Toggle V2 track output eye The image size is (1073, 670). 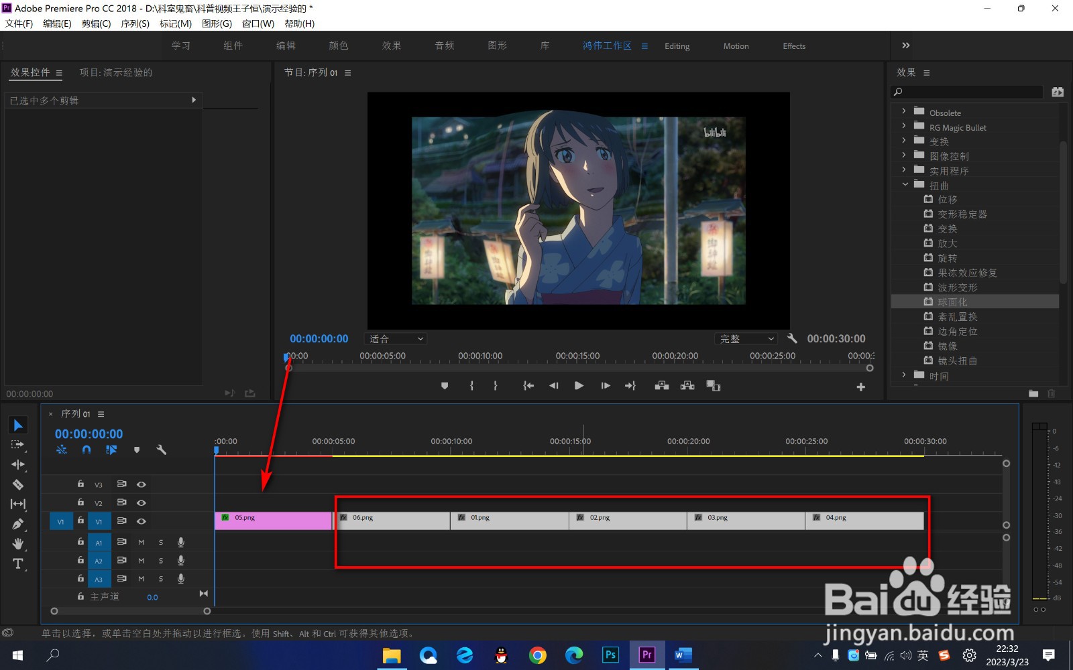coord(142,503)
